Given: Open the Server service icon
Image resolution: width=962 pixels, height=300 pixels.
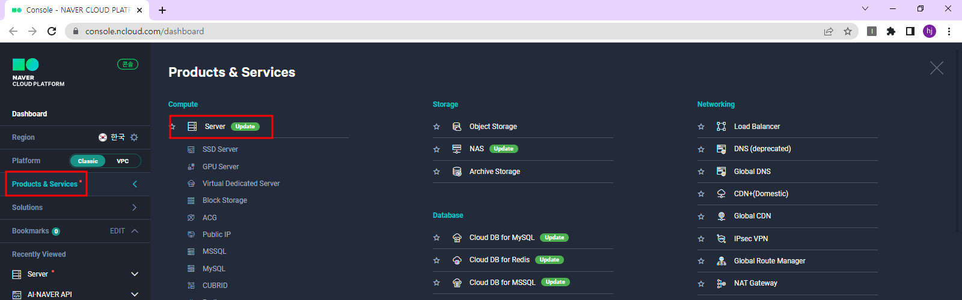Looking at the screenshot, I should (192, 127).
